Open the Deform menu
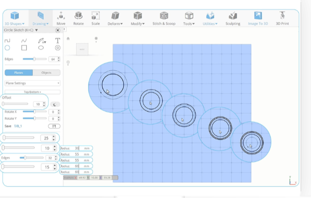 click(115, 19)
